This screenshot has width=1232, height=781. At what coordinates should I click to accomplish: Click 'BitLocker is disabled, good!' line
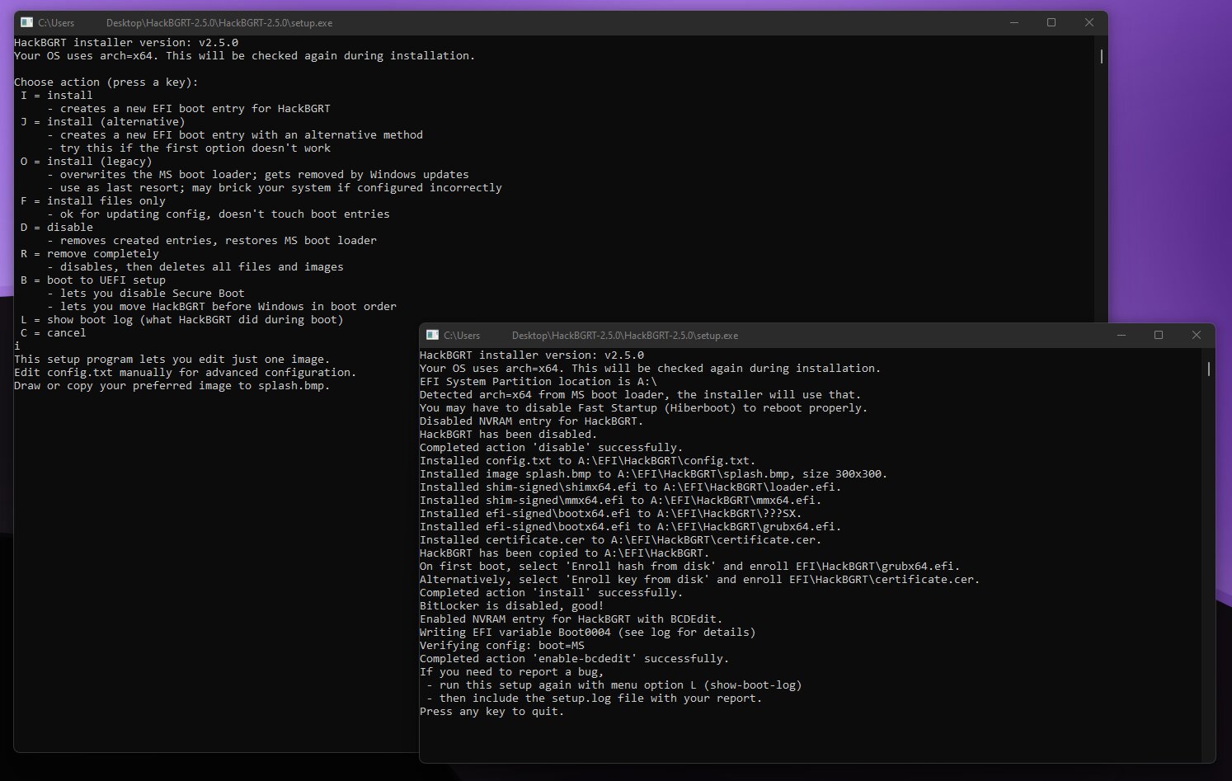tap(512, 606)
